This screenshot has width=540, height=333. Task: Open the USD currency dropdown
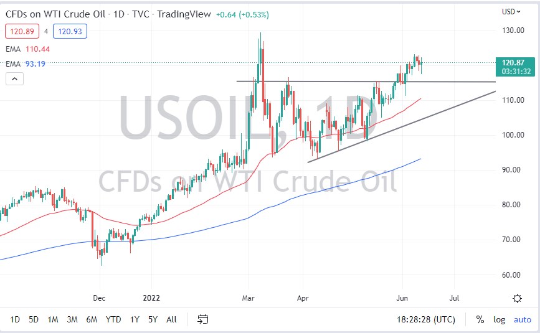coord(511,11)
